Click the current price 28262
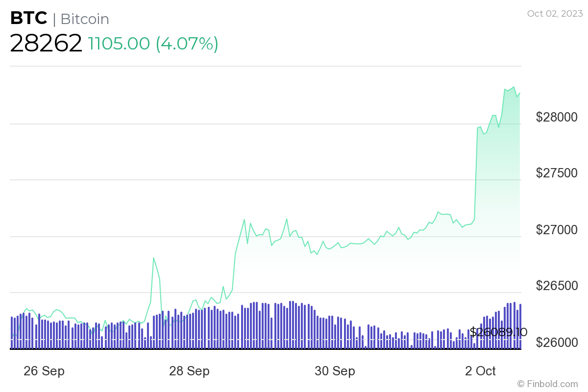 coord(46,44)
